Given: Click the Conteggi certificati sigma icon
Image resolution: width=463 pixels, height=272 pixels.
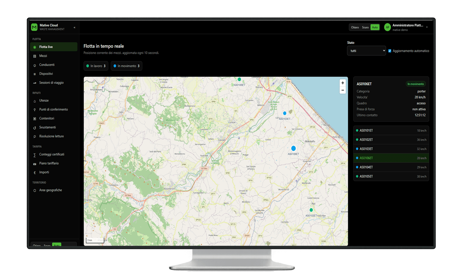Looking at the screenshot, I should (x=35, y=155).
